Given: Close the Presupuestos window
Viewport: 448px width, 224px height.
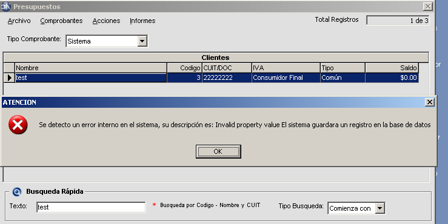Looking at the screenshot, I should point(428,7).
